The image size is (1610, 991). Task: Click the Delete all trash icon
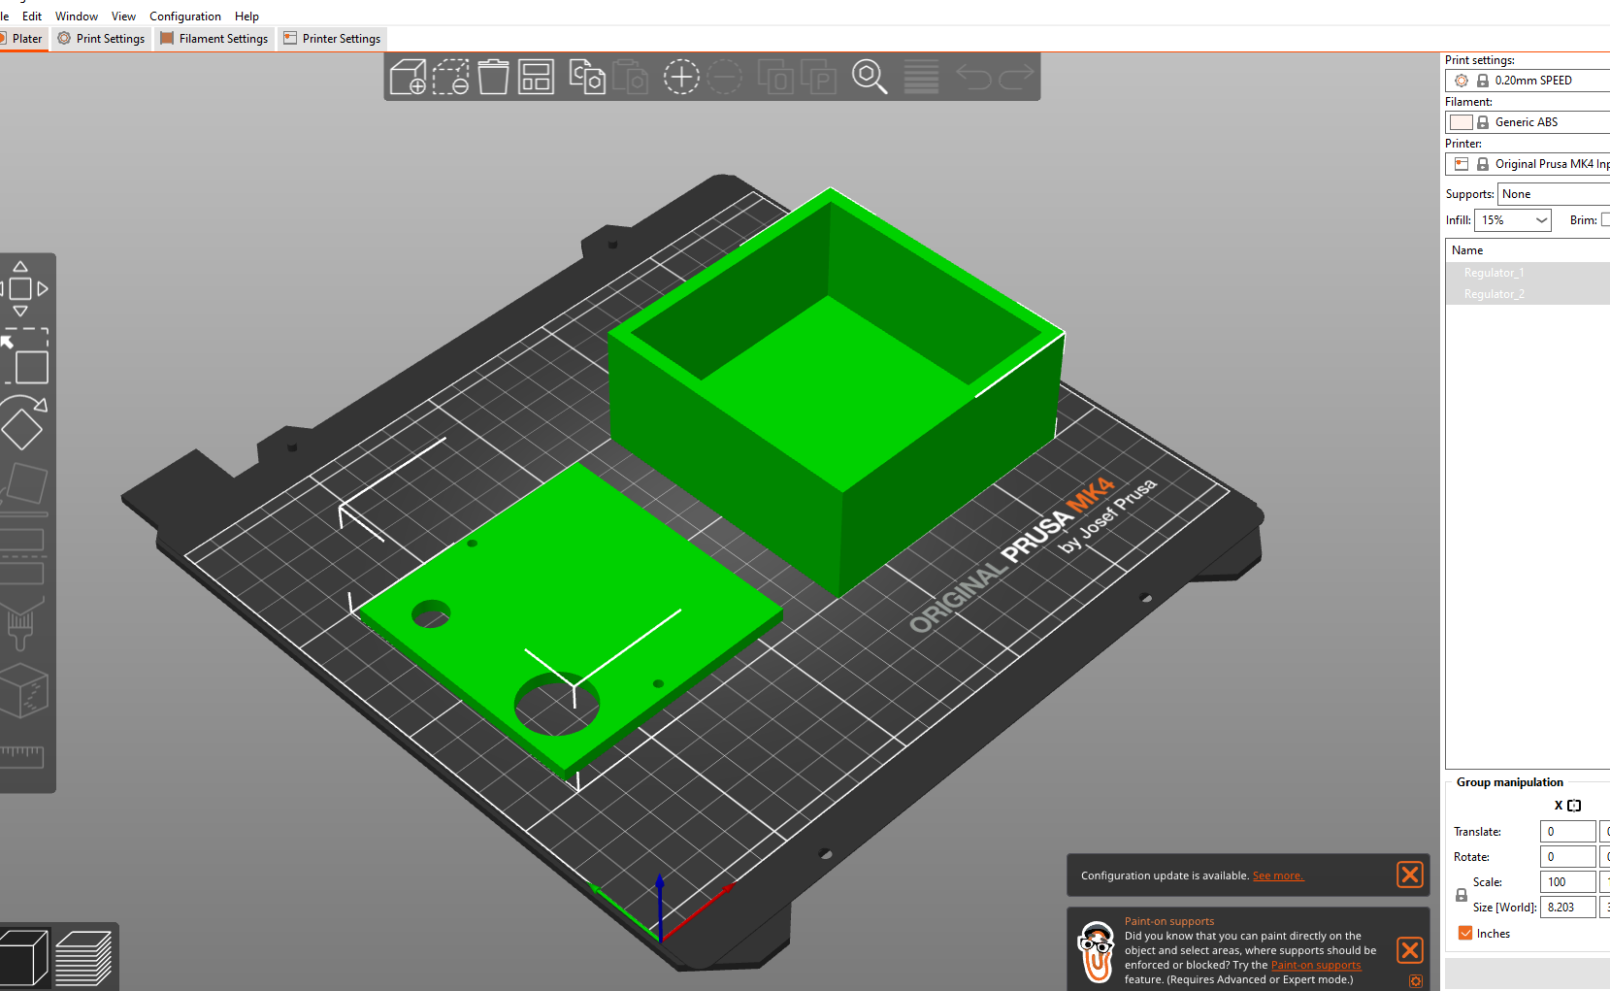point(493,77)
